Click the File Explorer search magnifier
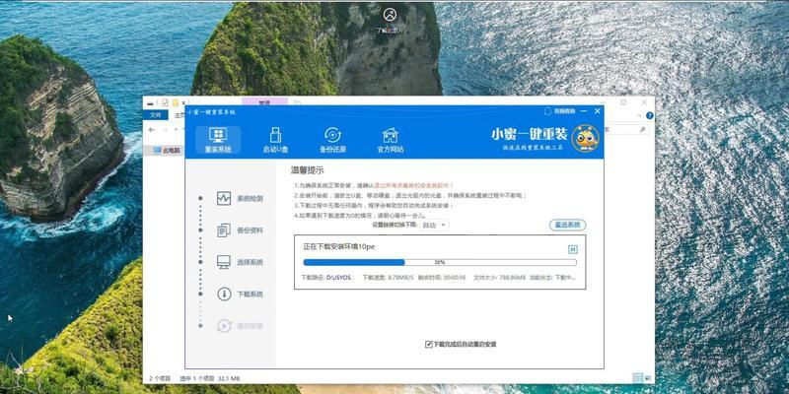 (x=643, y=130)
